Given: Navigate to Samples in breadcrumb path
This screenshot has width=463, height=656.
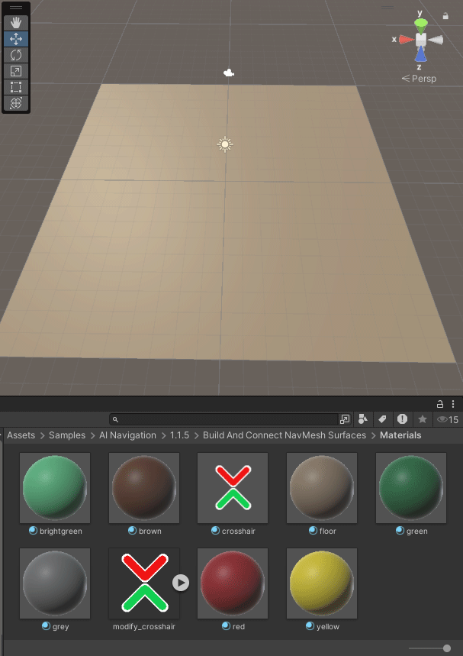Looking at the screenshot, I should tap(67, 435).
